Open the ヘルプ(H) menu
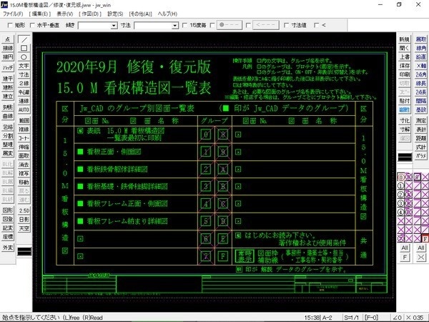Image resolution: width=429 pixels, height=322 pixels. pyautogui.click(x=167, y=14)
